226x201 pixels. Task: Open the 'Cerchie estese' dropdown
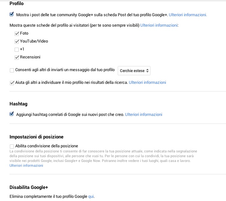(x=134, y=71)
